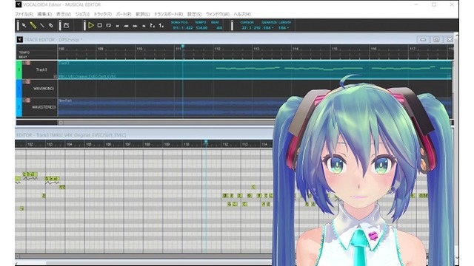474x266 pixels.
Task: Open the パート(P) menu
Action: click(124, 14)
